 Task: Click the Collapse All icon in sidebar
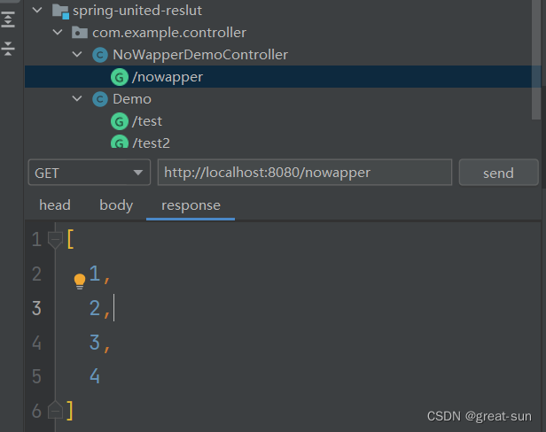coord(8,48)
